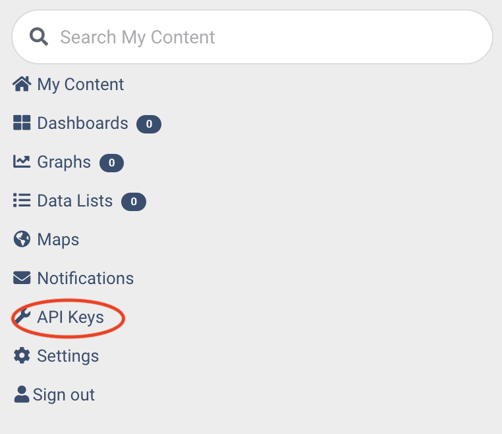The image size is (502, 434).
Task: Click the Dashboards count badge
Action: [149, 124]
